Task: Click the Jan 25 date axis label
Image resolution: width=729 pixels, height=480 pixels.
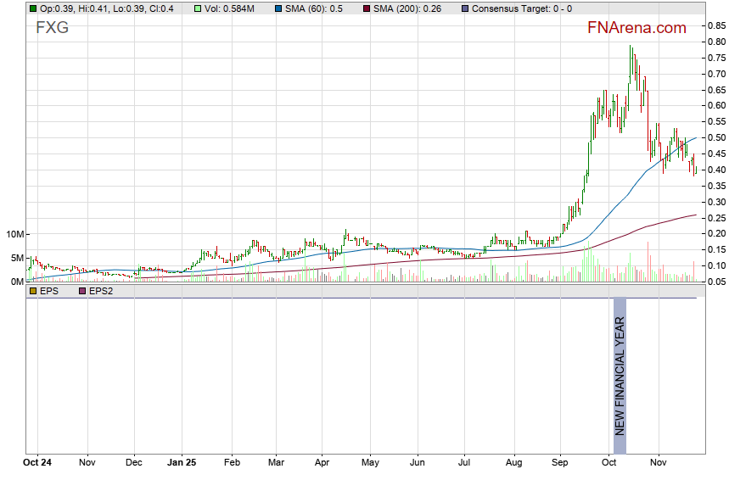Action: tap(181, 464)
